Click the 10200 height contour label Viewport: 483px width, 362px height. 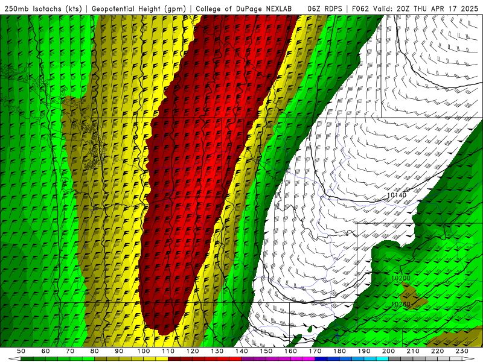(401, 278)
